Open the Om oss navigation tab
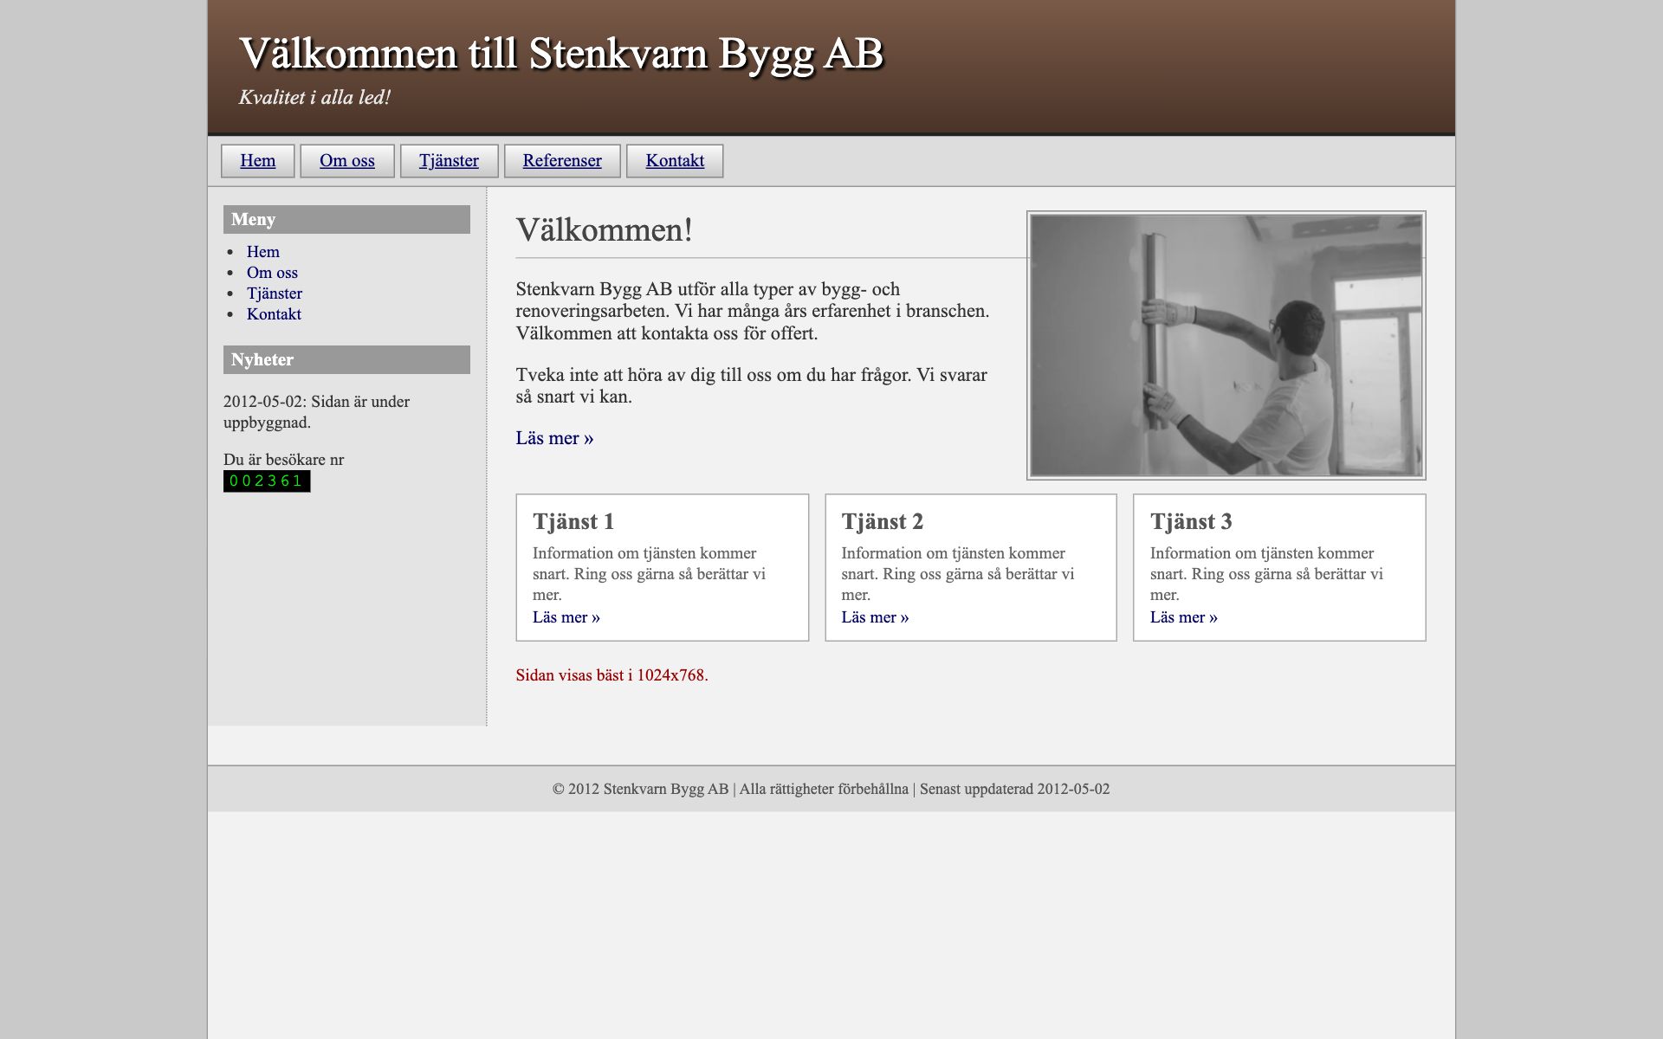Image resolution: width=1663 pixels, height=1039 pixels. (x=346, y=161)
